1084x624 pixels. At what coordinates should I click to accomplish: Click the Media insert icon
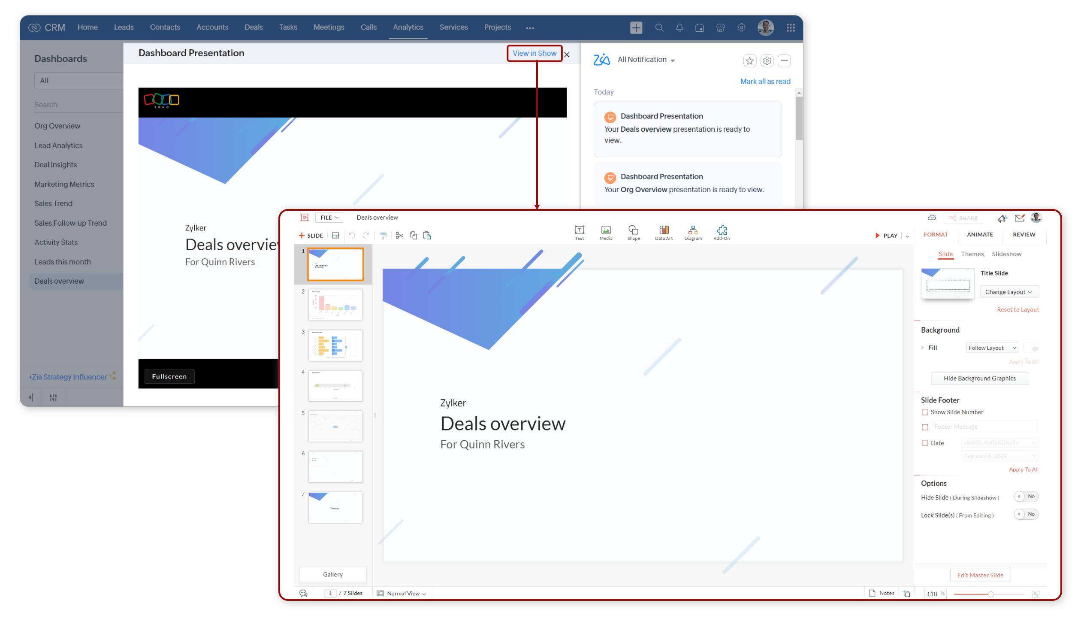[x=605, y=230]
